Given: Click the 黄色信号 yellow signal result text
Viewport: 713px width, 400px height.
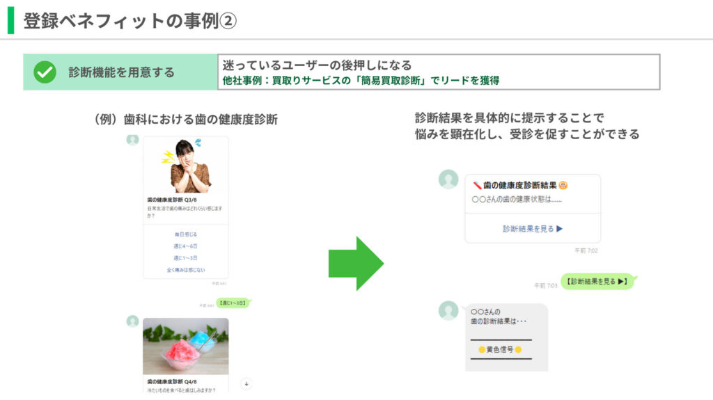Looking at the screenshot, I should [x=500, y=349].
